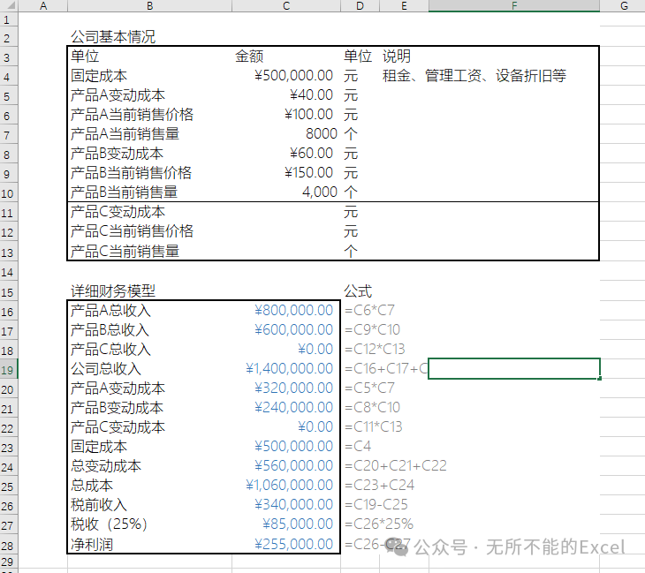The height and width of the screenshot is (573, 645).
Task: Select the value ¥240,000.00
Action: pos(293,407)
